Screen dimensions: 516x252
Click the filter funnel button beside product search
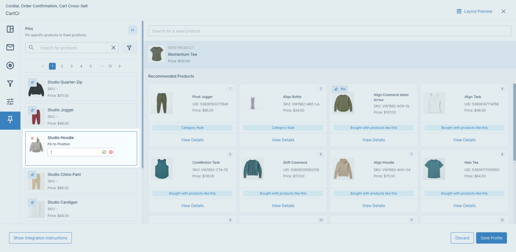tap(129, 48)
